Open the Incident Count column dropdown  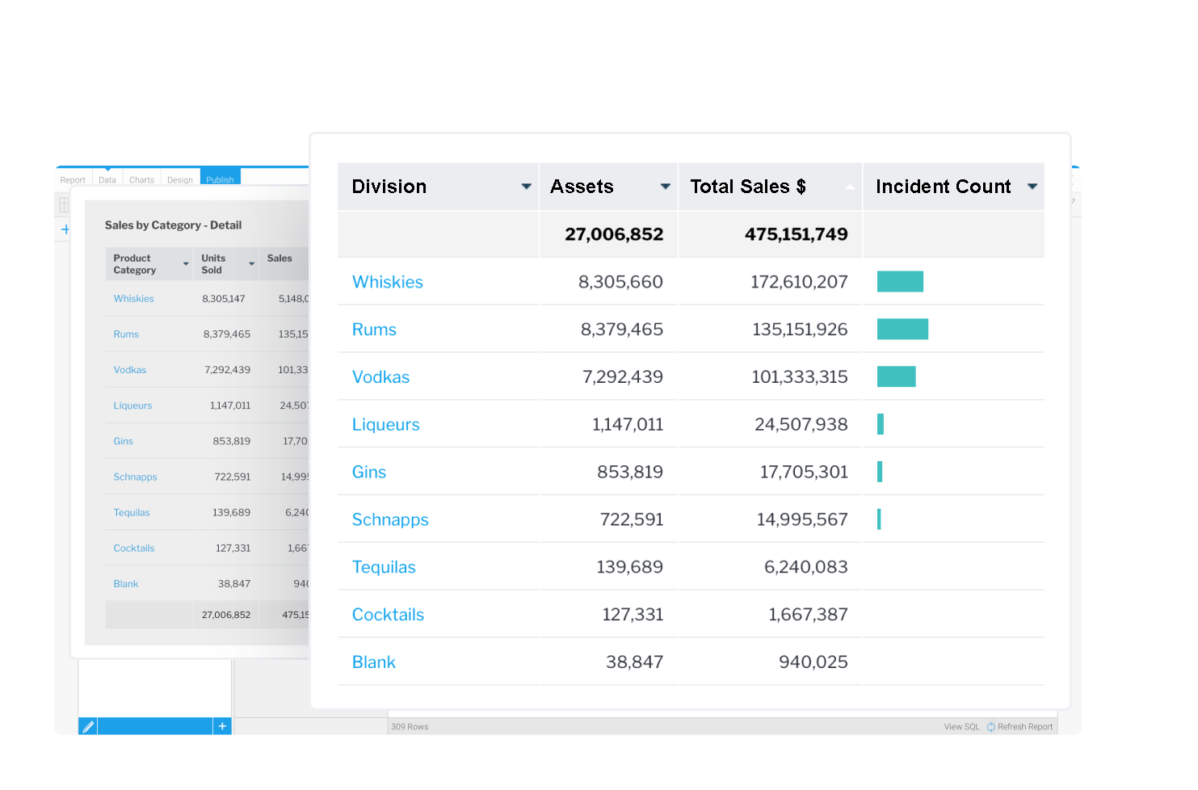1032,186
